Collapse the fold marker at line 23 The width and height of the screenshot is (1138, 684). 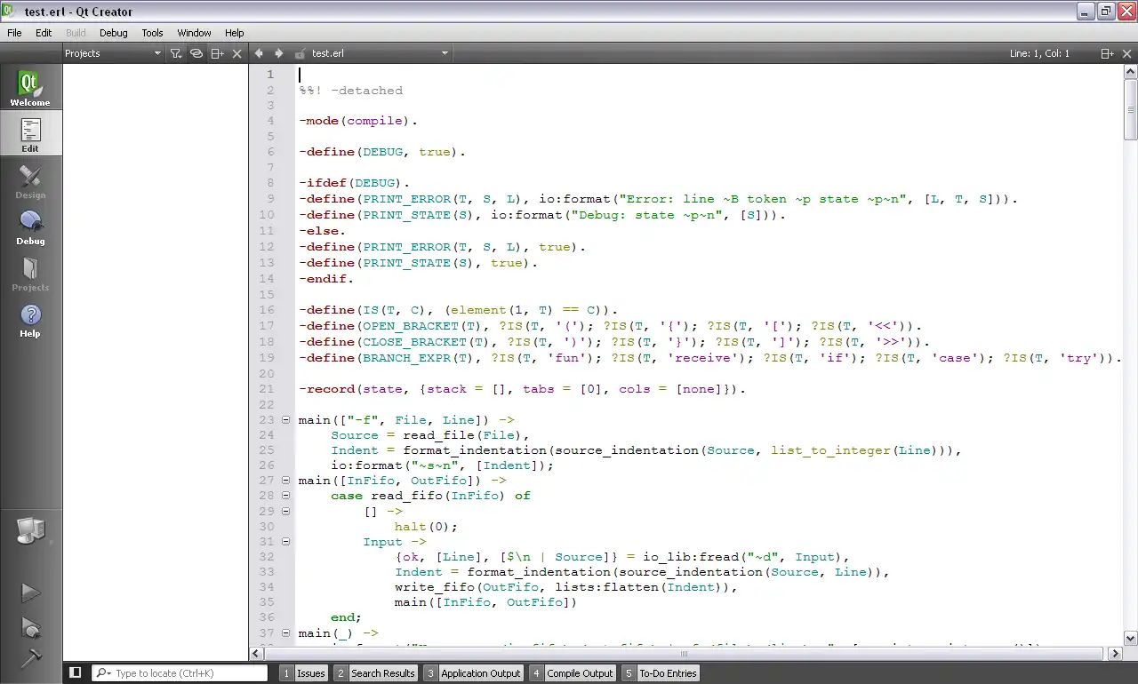coord(285,420)
